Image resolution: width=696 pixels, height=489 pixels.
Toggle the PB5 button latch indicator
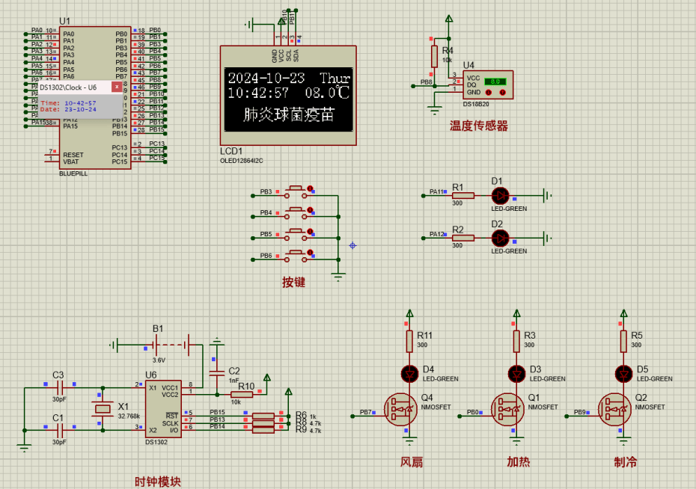[310, 232]
